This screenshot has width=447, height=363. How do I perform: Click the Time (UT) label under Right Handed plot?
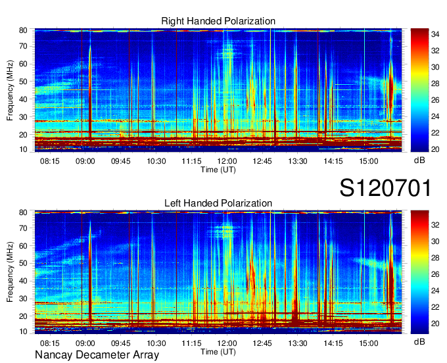point(218,170)
